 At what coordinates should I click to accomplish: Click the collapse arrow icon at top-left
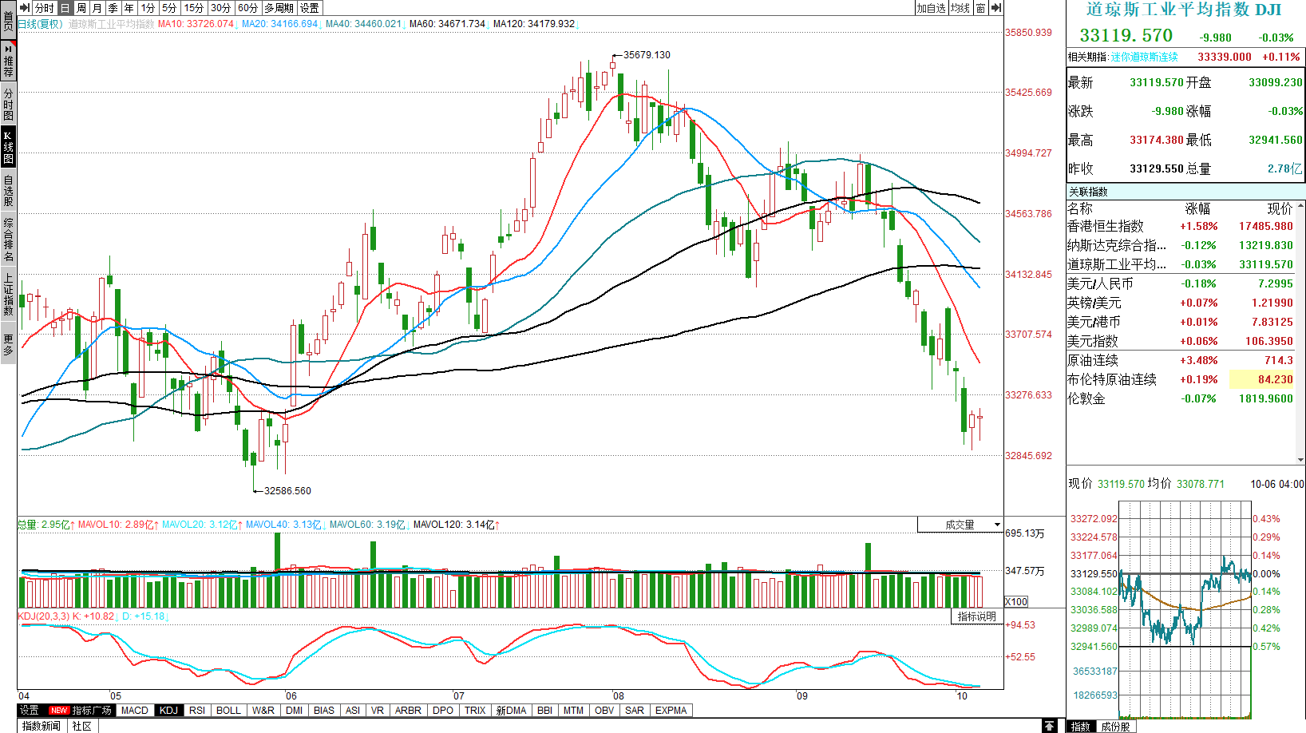coord(25,8)
